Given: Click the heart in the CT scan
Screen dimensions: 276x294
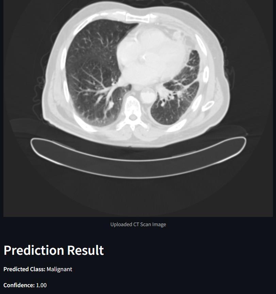Looking at the screenshot, I should (x=151, y=56).
